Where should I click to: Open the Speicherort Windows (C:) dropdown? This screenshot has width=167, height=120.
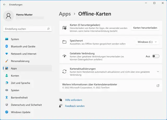pyautogui.click(x=148, y=42)
